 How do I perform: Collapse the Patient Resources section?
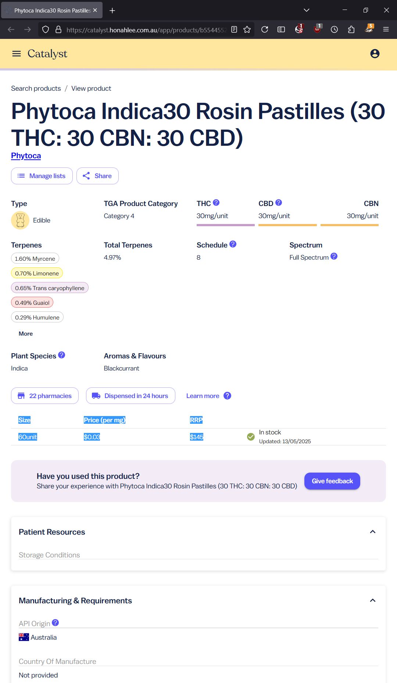pos(373,532)
